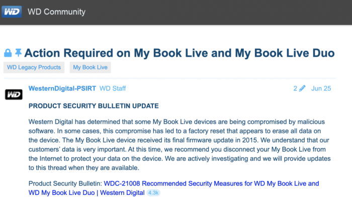This screenshot has height=205, width=352.
Task: Select the My Book Live category tag
Action: 90,67
